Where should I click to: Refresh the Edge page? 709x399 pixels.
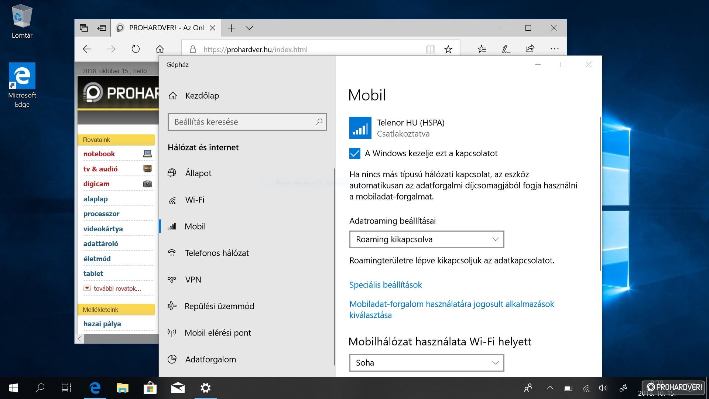(x=136, y=49)
